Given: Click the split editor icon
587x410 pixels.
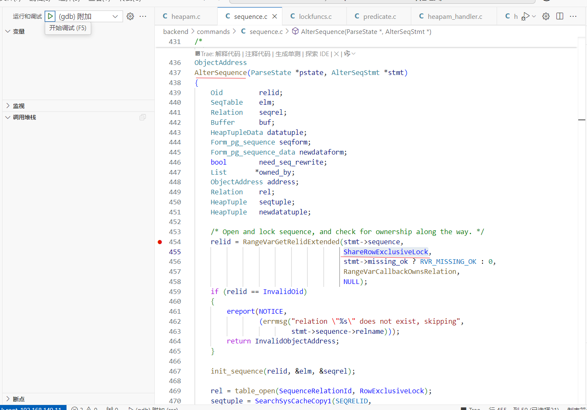Looking at the screenshot, I should point(560,16).
